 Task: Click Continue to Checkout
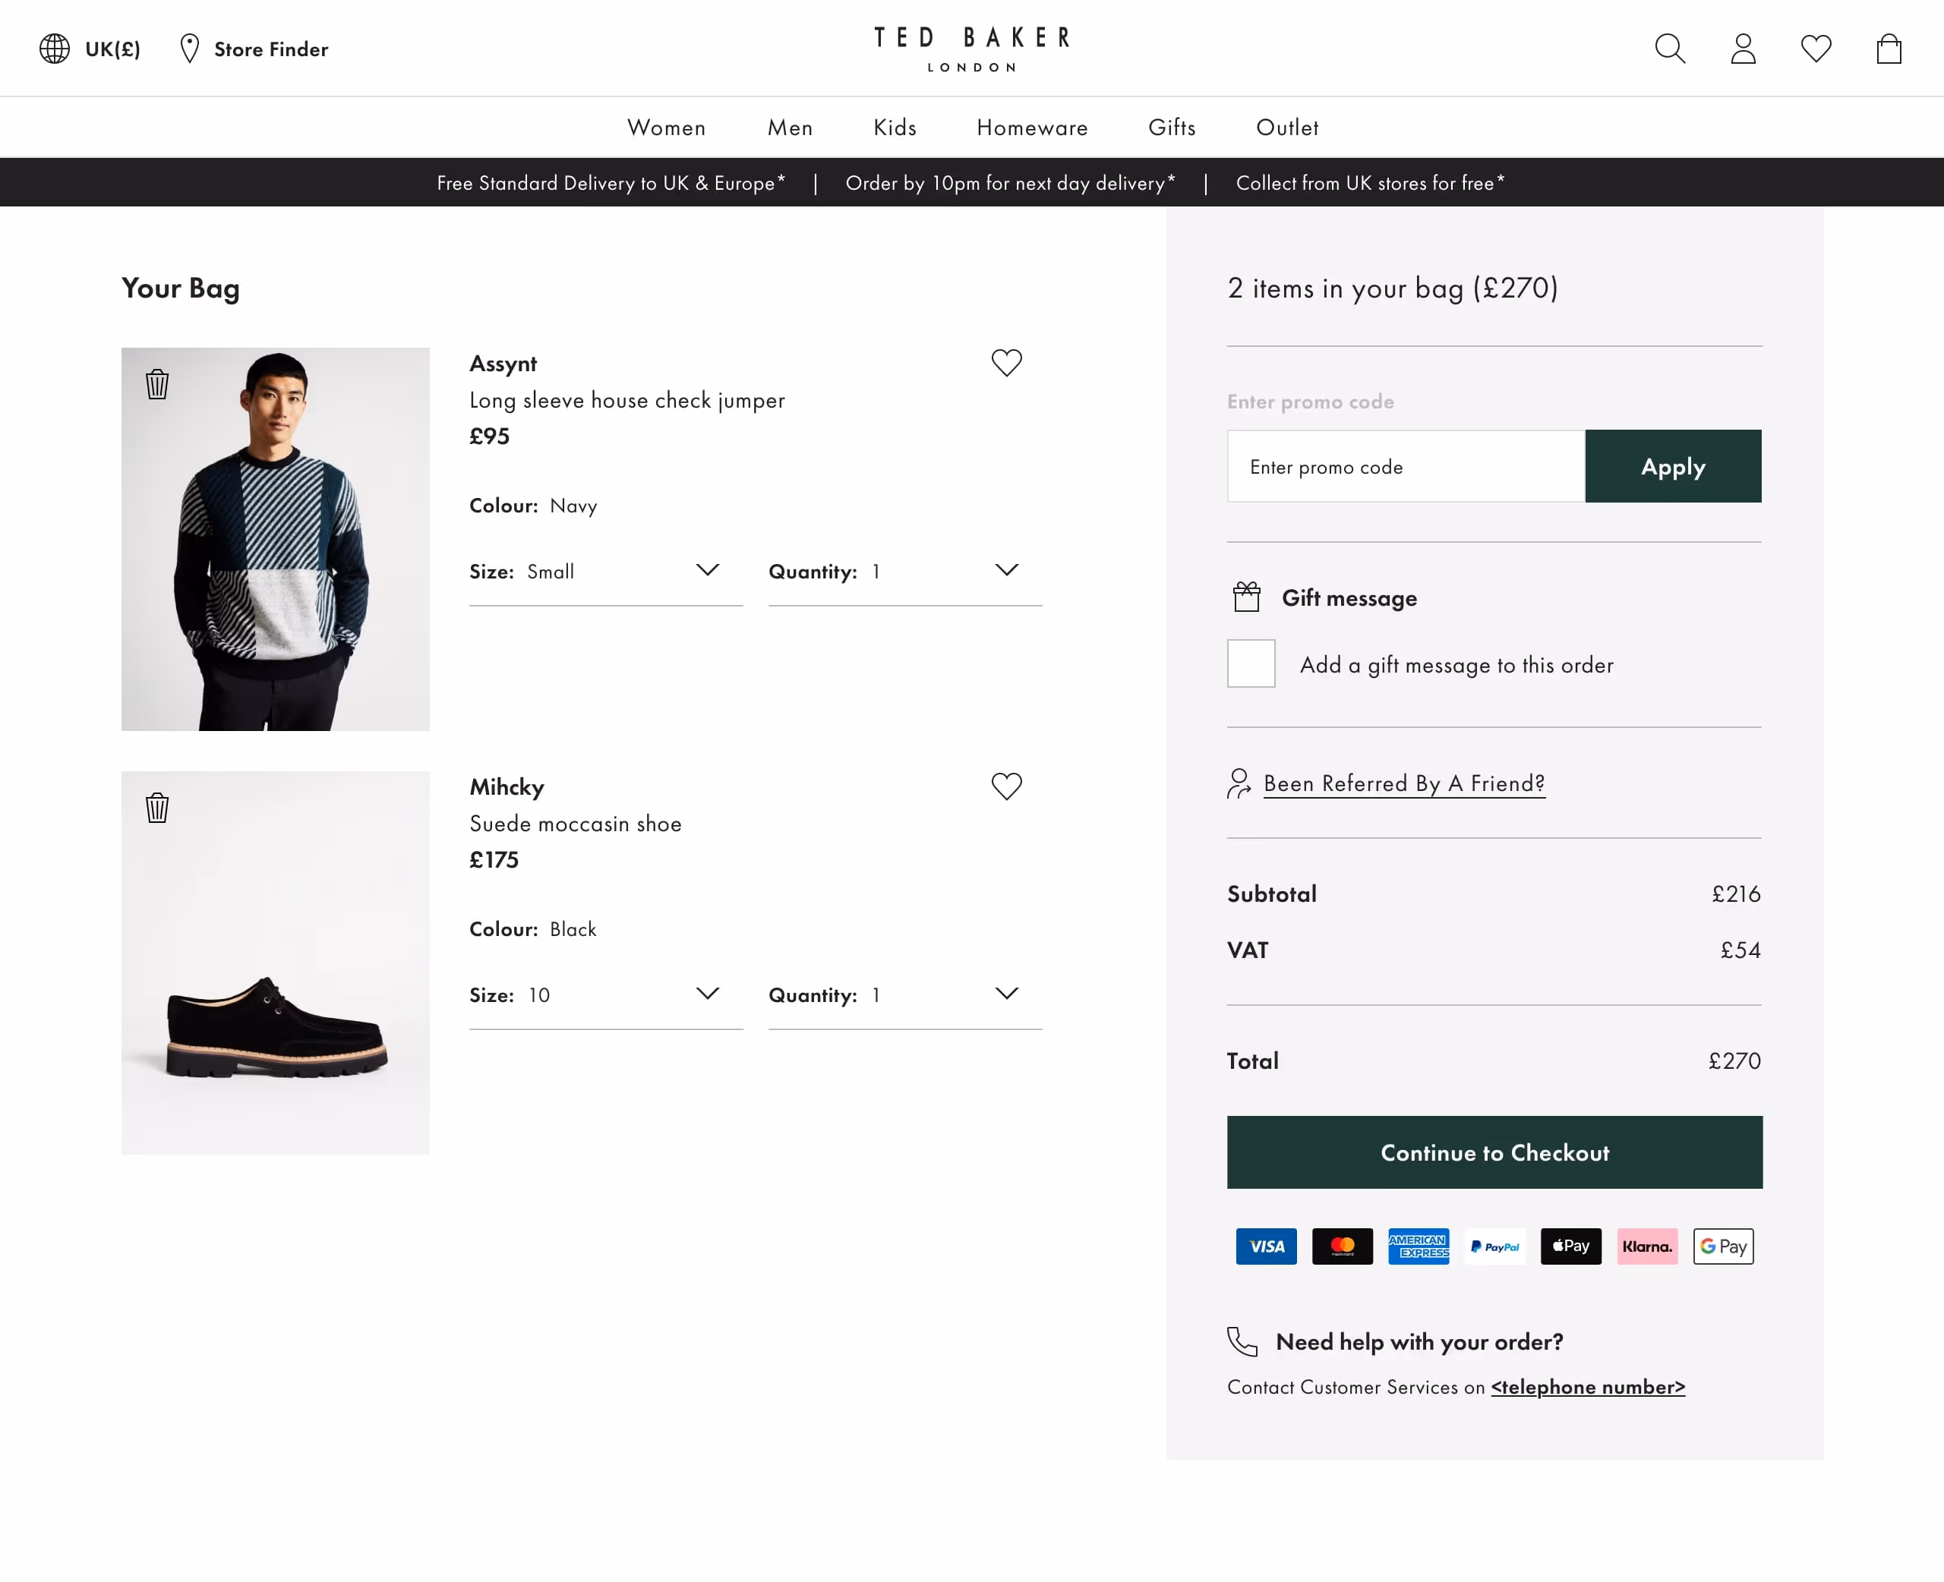[x=1494, y=1152]
